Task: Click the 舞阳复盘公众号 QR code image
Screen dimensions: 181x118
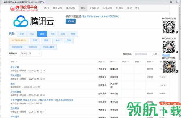Action: [169, 47]
